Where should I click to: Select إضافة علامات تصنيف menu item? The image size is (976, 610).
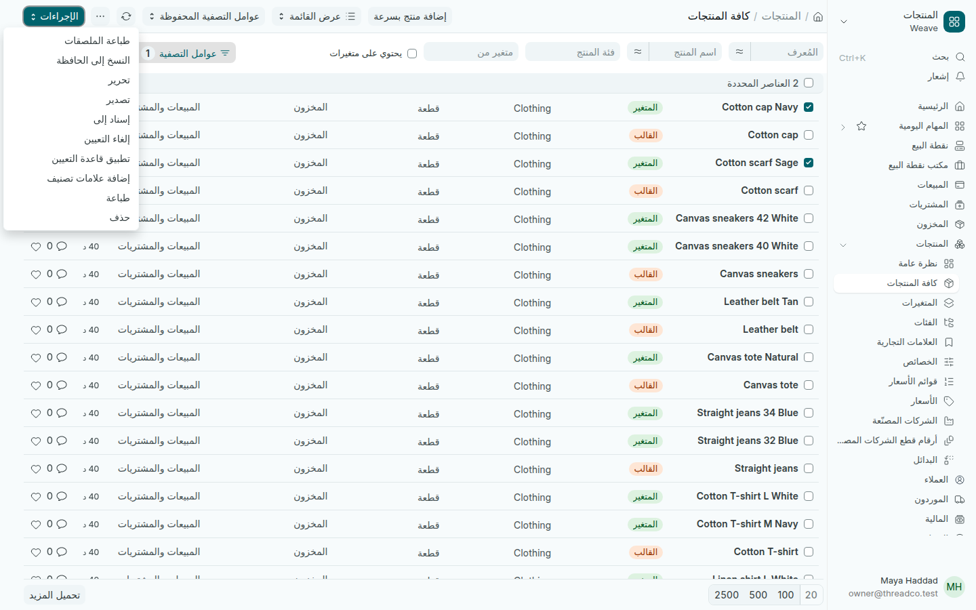(x=71, y=178)
